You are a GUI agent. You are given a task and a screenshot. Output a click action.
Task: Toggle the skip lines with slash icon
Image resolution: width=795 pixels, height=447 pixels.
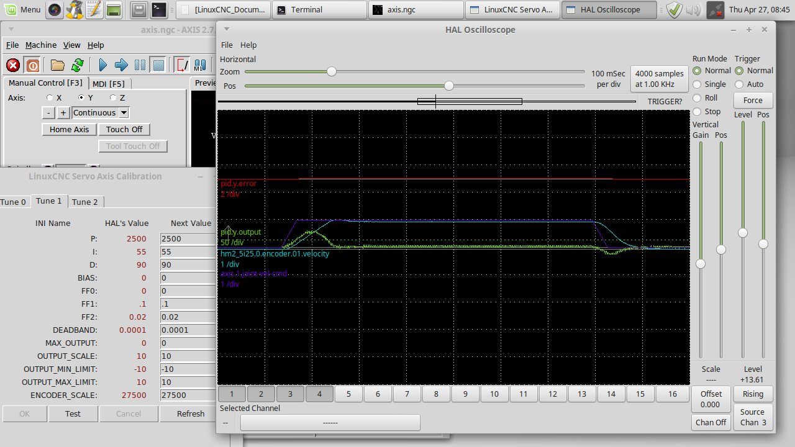[182, 65]
